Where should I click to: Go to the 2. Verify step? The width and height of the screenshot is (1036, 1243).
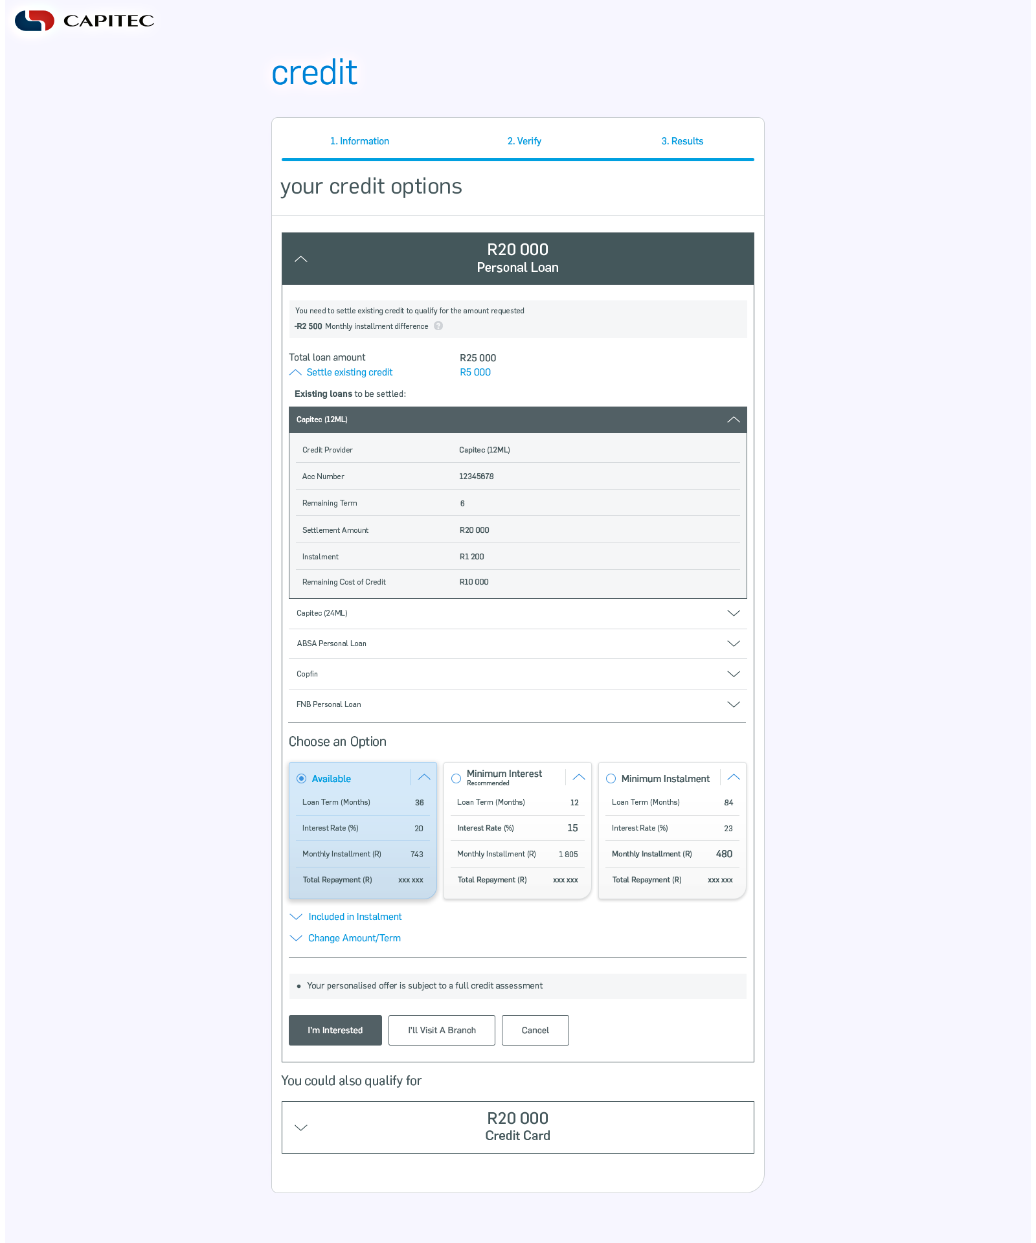(524, 141)
